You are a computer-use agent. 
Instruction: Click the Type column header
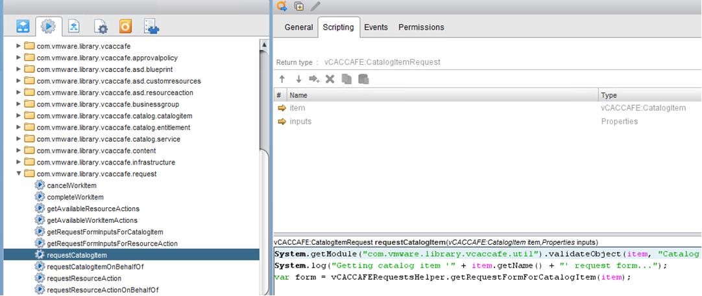[x=649, y=95]
